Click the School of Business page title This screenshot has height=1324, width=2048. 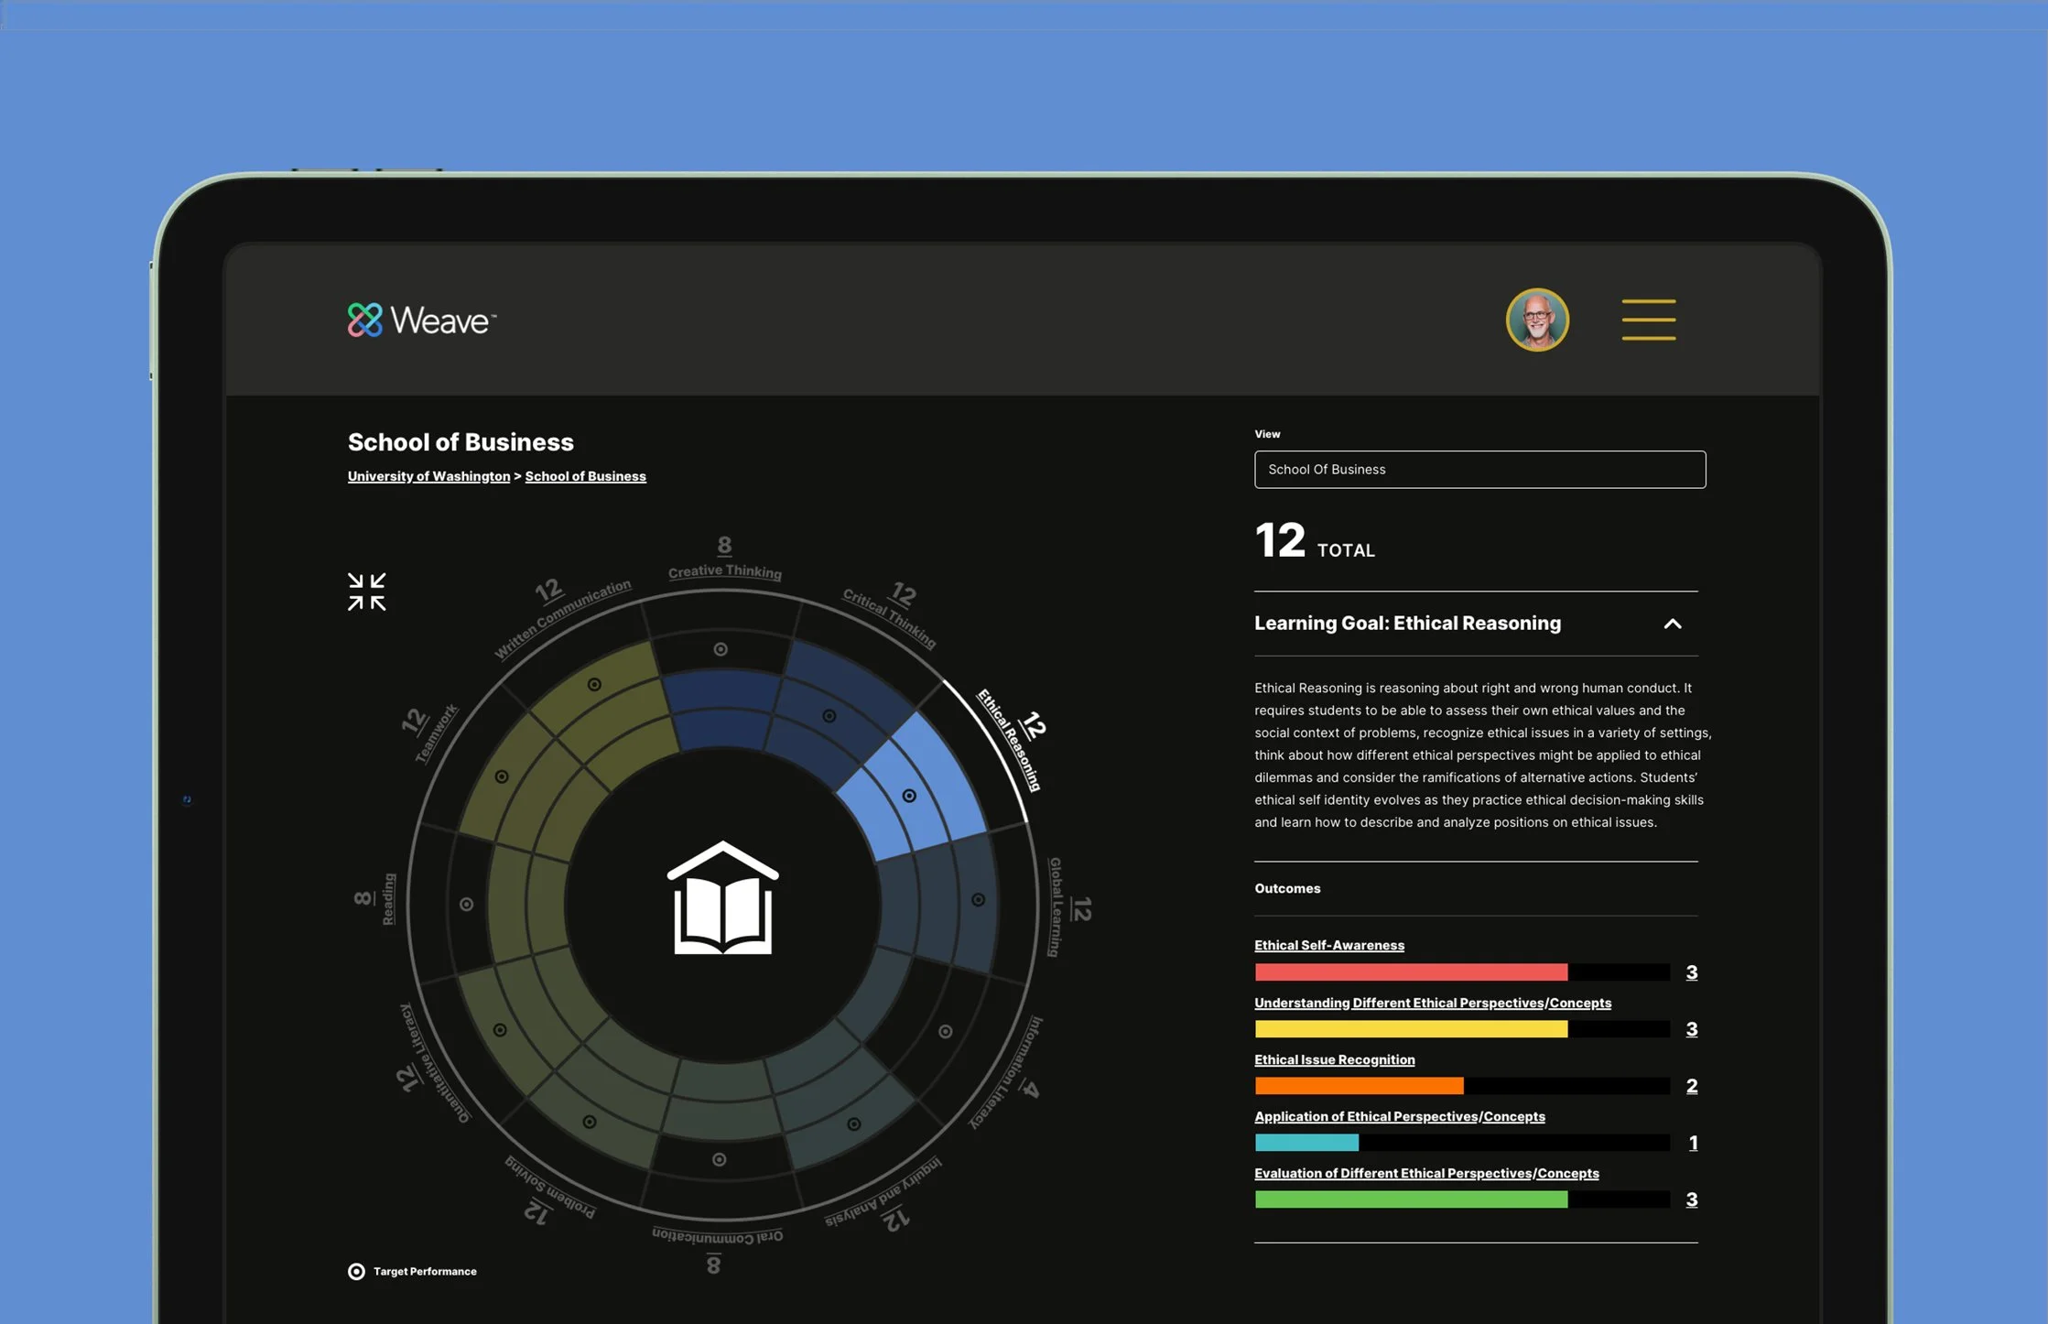point(461,442)
